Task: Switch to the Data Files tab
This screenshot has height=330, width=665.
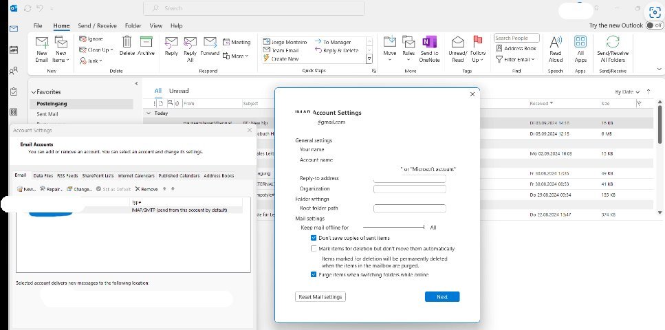Action: (x=43, y=175)
